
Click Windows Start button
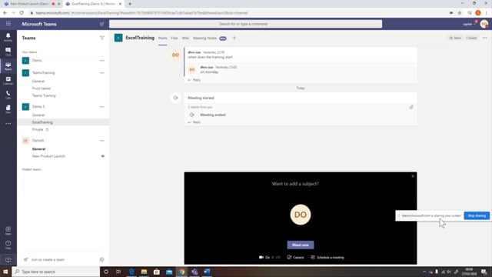pyautogui.click(x=5, y=272)
